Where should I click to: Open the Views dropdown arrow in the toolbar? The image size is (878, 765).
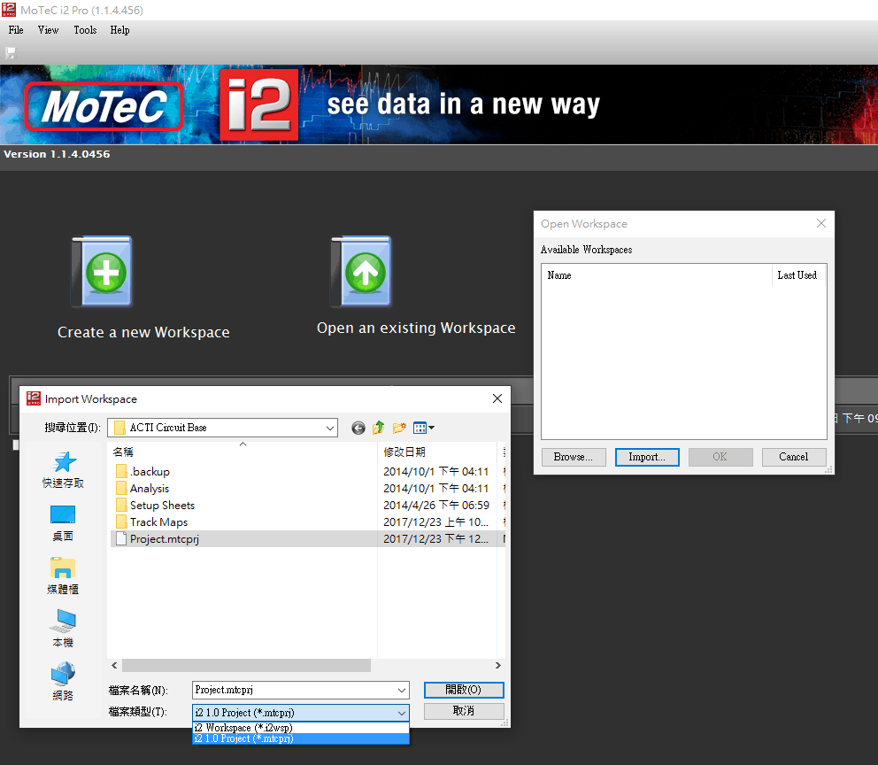pyautogui.click(x=431, y=428)
